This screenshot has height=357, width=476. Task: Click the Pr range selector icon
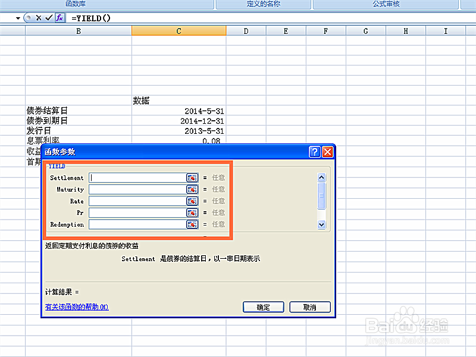pos(192,213)
